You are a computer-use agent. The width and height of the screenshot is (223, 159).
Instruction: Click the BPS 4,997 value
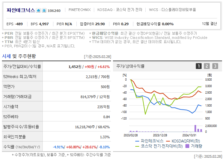coord(40,24)
